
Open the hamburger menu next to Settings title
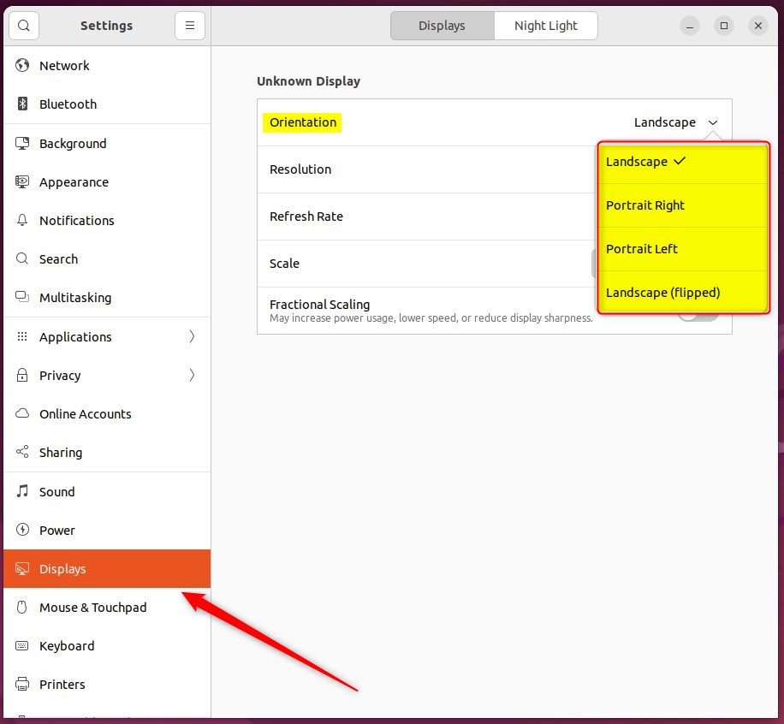[189, 26]
